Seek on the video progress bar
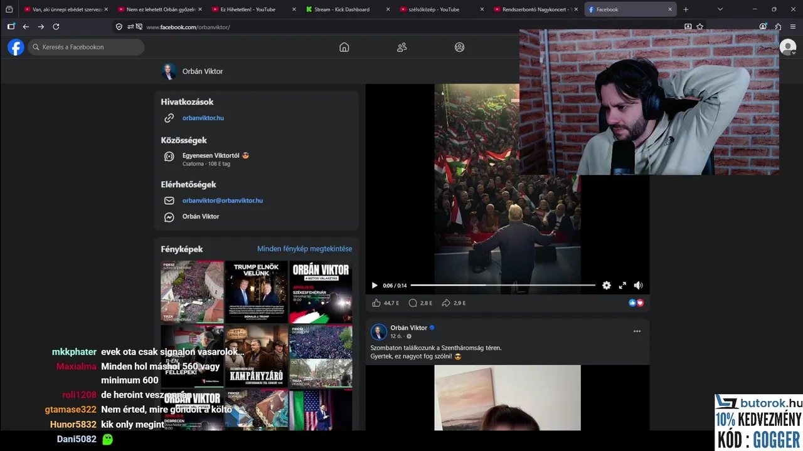This screenshot has height=451, width=803. tap(503, 286)
